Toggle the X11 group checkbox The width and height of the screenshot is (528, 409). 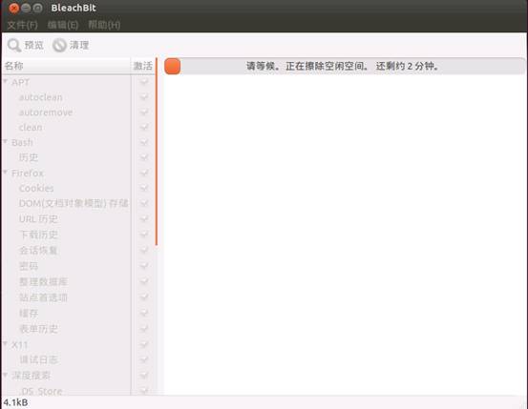[x=144, y=344]
